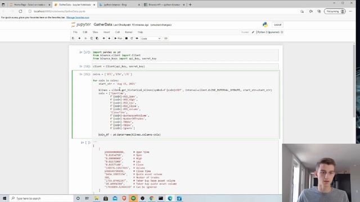Open the cell type Code dropdown

click(x=151, y=39)
